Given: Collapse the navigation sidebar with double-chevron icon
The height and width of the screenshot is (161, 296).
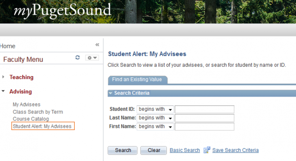Looking at the screenshot, I should tap(97, 45).
